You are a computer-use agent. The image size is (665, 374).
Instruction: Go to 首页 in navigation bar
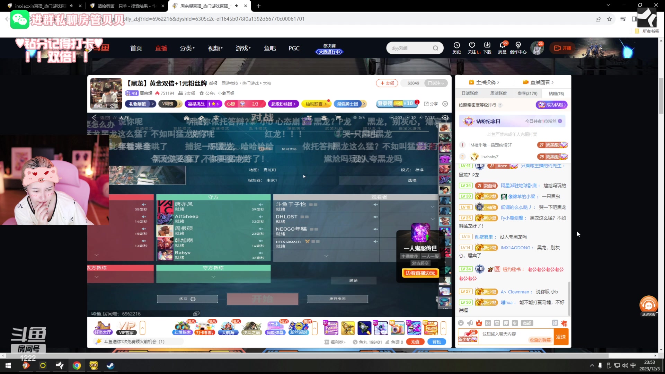pos(136,48)
